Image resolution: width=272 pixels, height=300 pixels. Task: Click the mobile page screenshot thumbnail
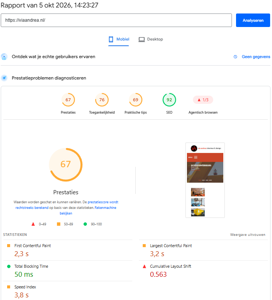tap(205, 180)
